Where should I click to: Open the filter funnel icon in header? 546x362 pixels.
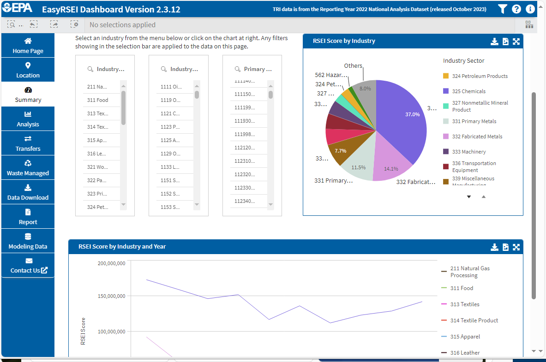503,8
